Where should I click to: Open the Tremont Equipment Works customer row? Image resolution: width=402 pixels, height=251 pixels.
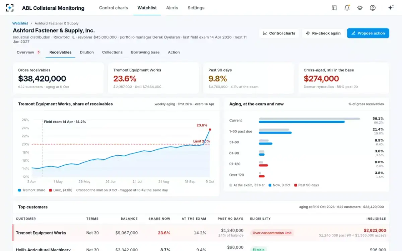(x=201, y=233)
